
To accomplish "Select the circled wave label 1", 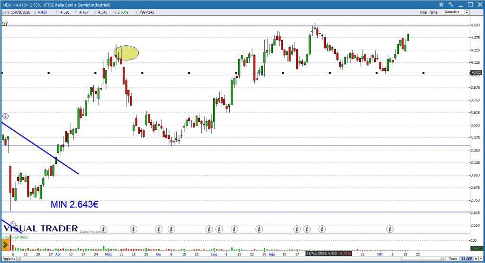I will [x=13, y=224].
